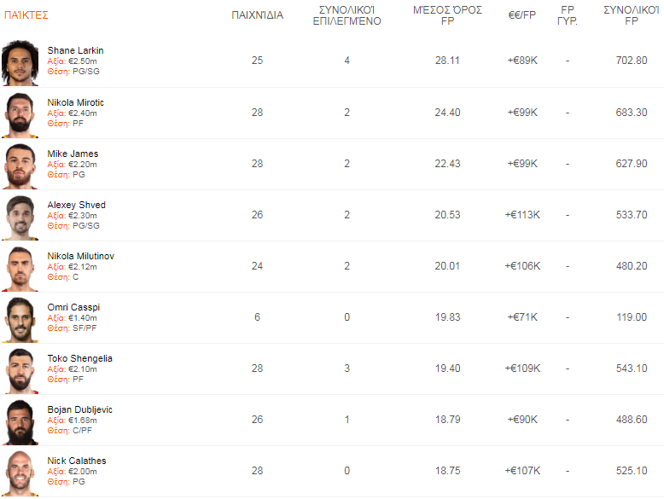Click Nikola Mirotic's player photo
This screenshot has height=499, width=664.
pos(20,113)
